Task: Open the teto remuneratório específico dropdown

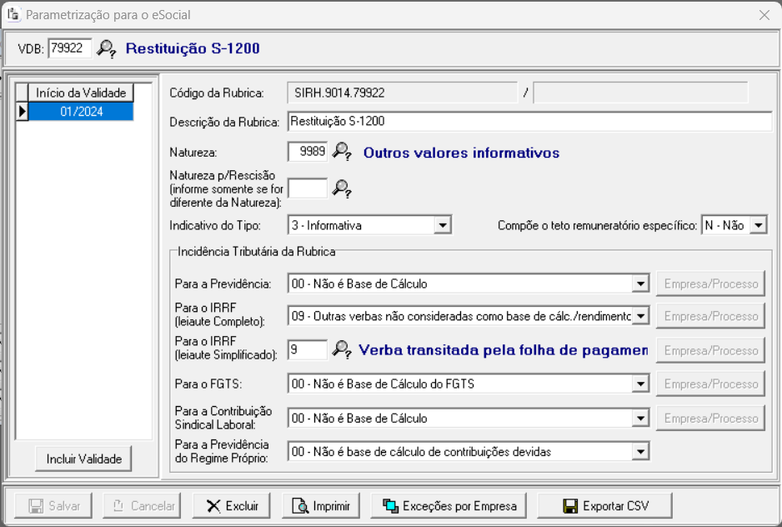Action: click(758, 225)
